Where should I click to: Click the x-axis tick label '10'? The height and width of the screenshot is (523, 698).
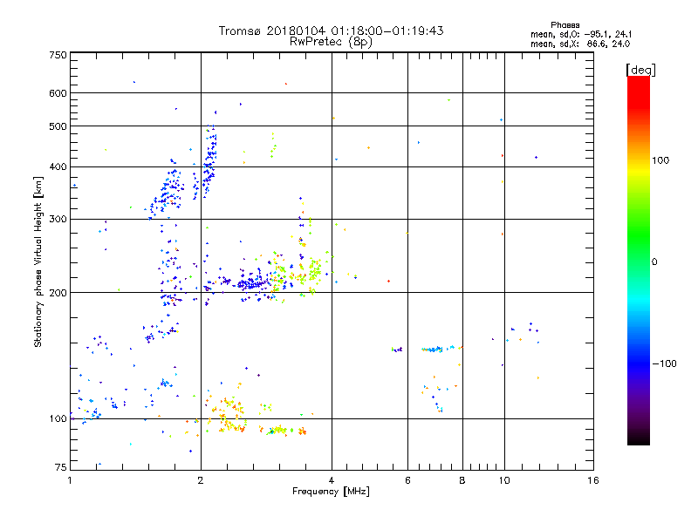pos(504,480)
